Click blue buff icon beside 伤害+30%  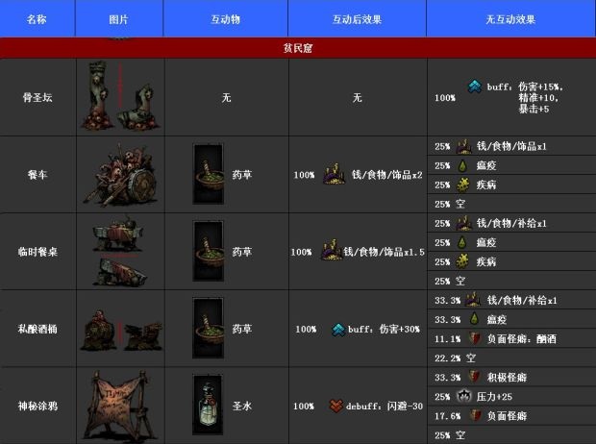click(x=337, y=329)
